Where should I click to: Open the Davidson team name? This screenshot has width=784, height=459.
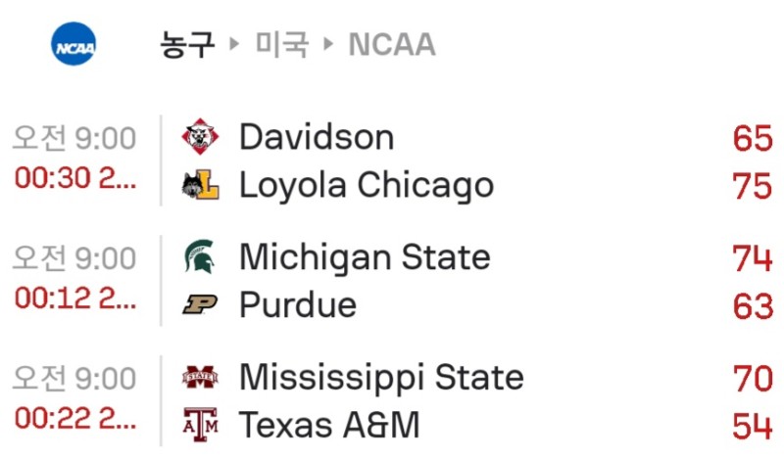(x=317, y=138)
